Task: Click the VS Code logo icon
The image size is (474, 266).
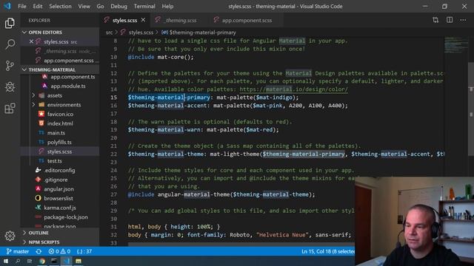Action: pos(7,6)
